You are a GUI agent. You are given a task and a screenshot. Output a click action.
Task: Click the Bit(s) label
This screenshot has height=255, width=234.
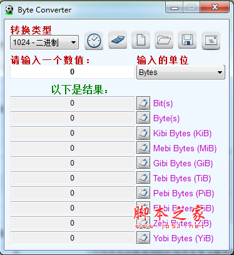coord(163,103)
